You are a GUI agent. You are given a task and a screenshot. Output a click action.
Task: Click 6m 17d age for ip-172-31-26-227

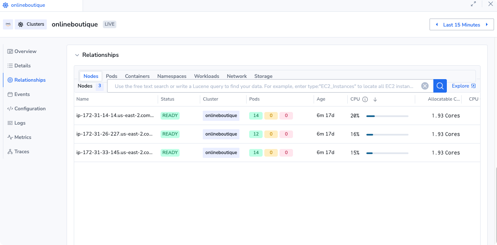tap(325, 134)
